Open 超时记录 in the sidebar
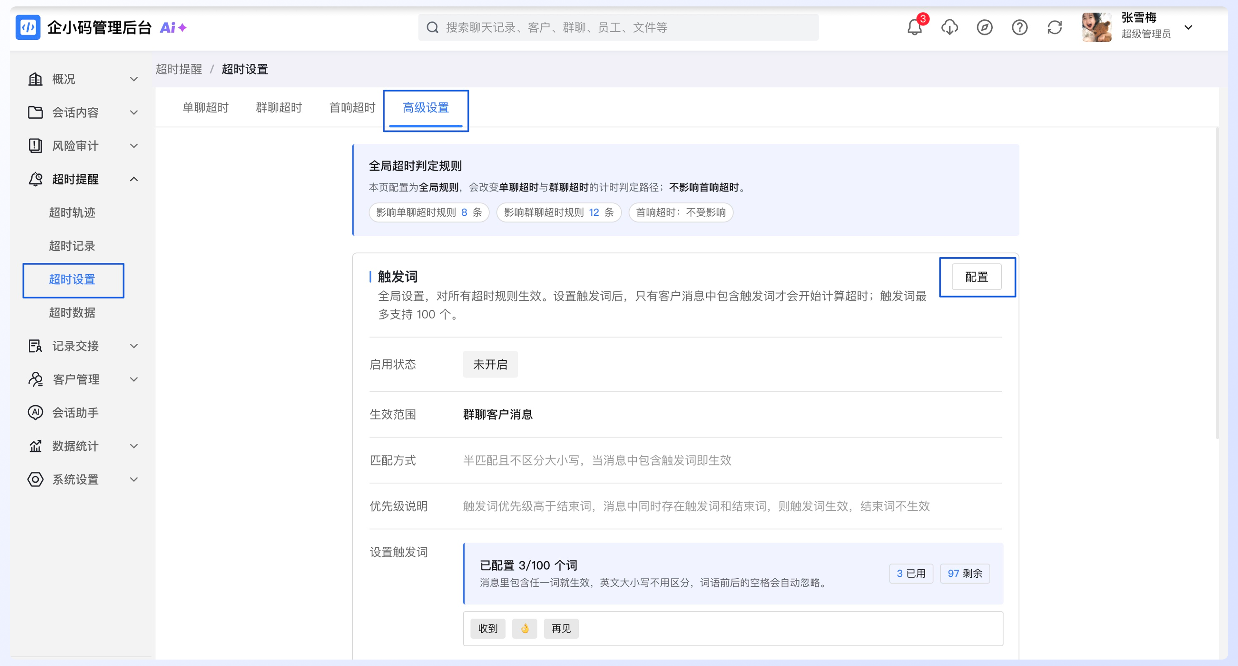This screenshot has width=1238, height=666. 72,246
